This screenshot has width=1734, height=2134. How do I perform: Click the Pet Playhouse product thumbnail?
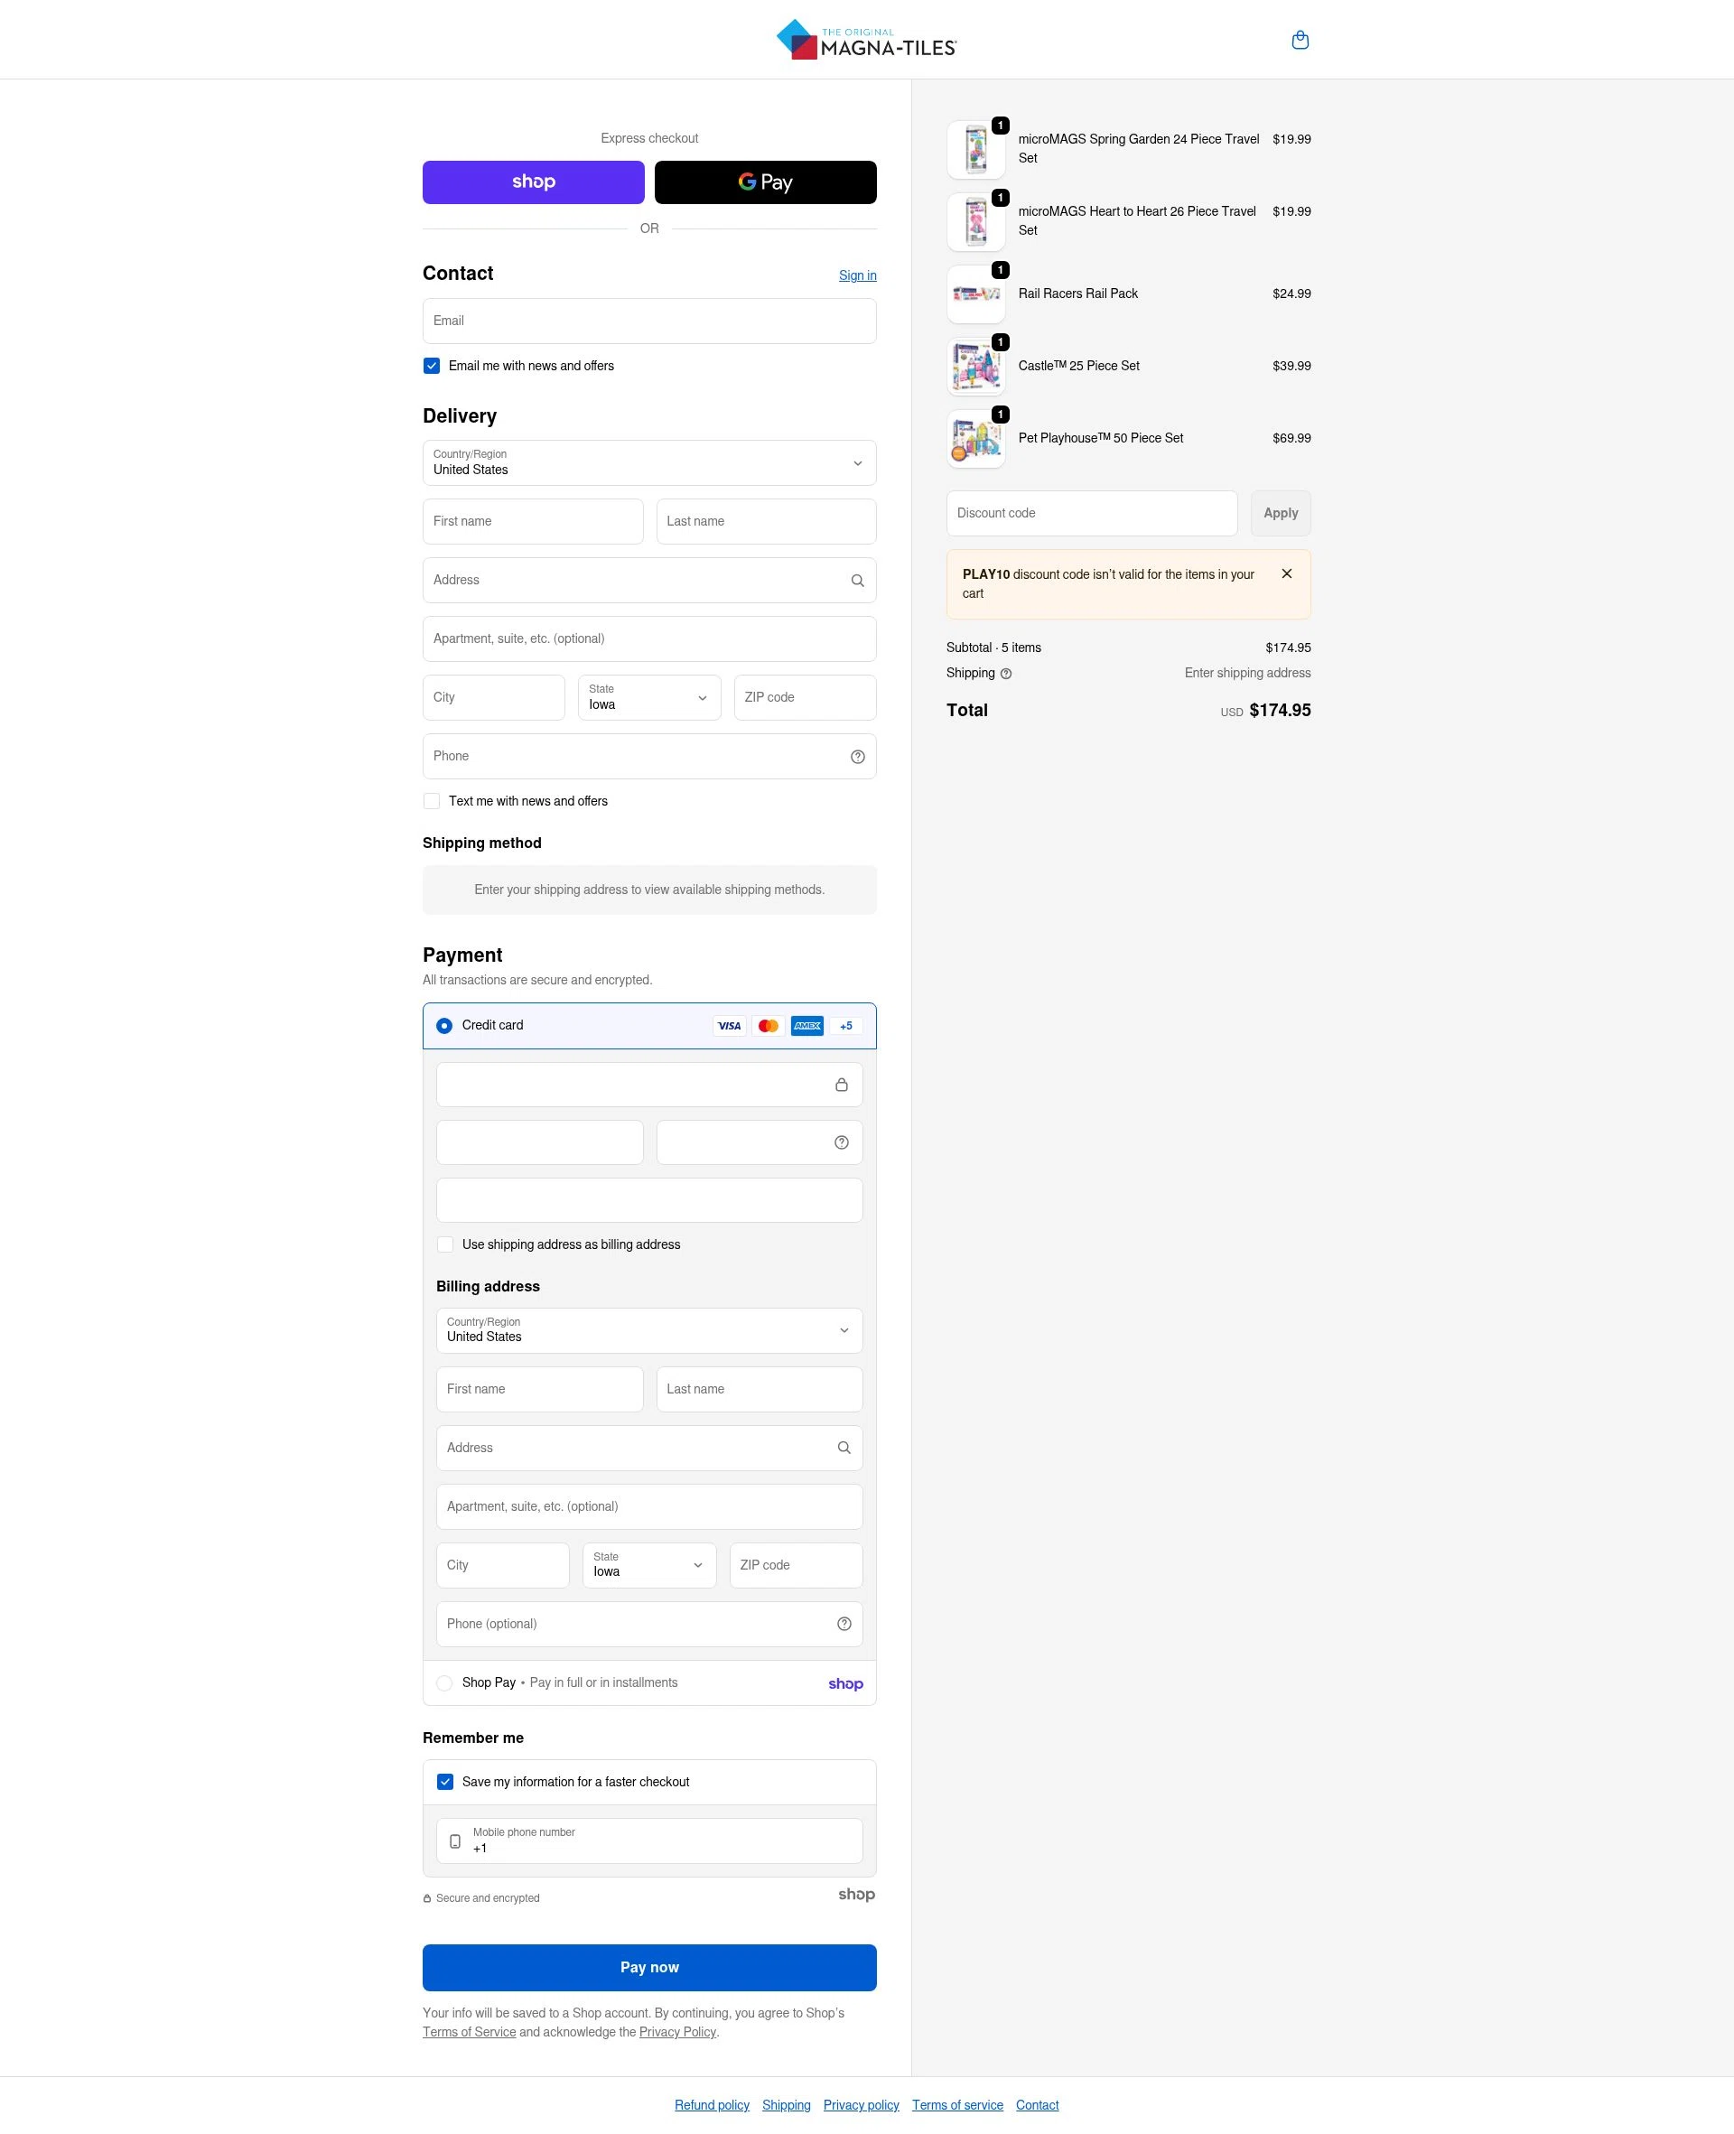[x=976, y=437]
